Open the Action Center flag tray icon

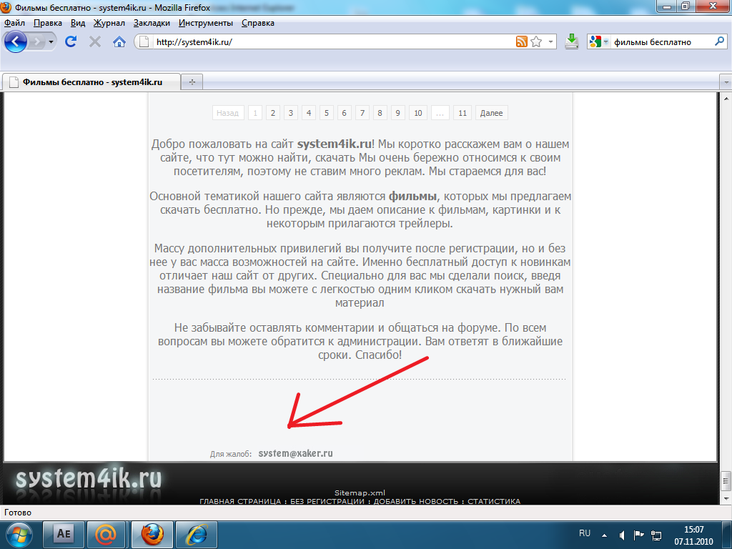click(x=638, y=535)
